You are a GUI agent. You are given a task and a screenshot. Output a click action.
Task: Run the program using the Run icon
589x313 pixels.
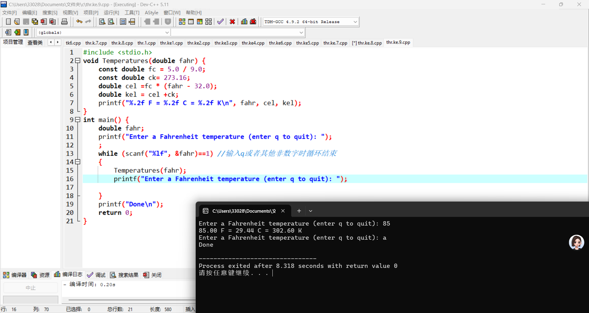click(191, 21)
